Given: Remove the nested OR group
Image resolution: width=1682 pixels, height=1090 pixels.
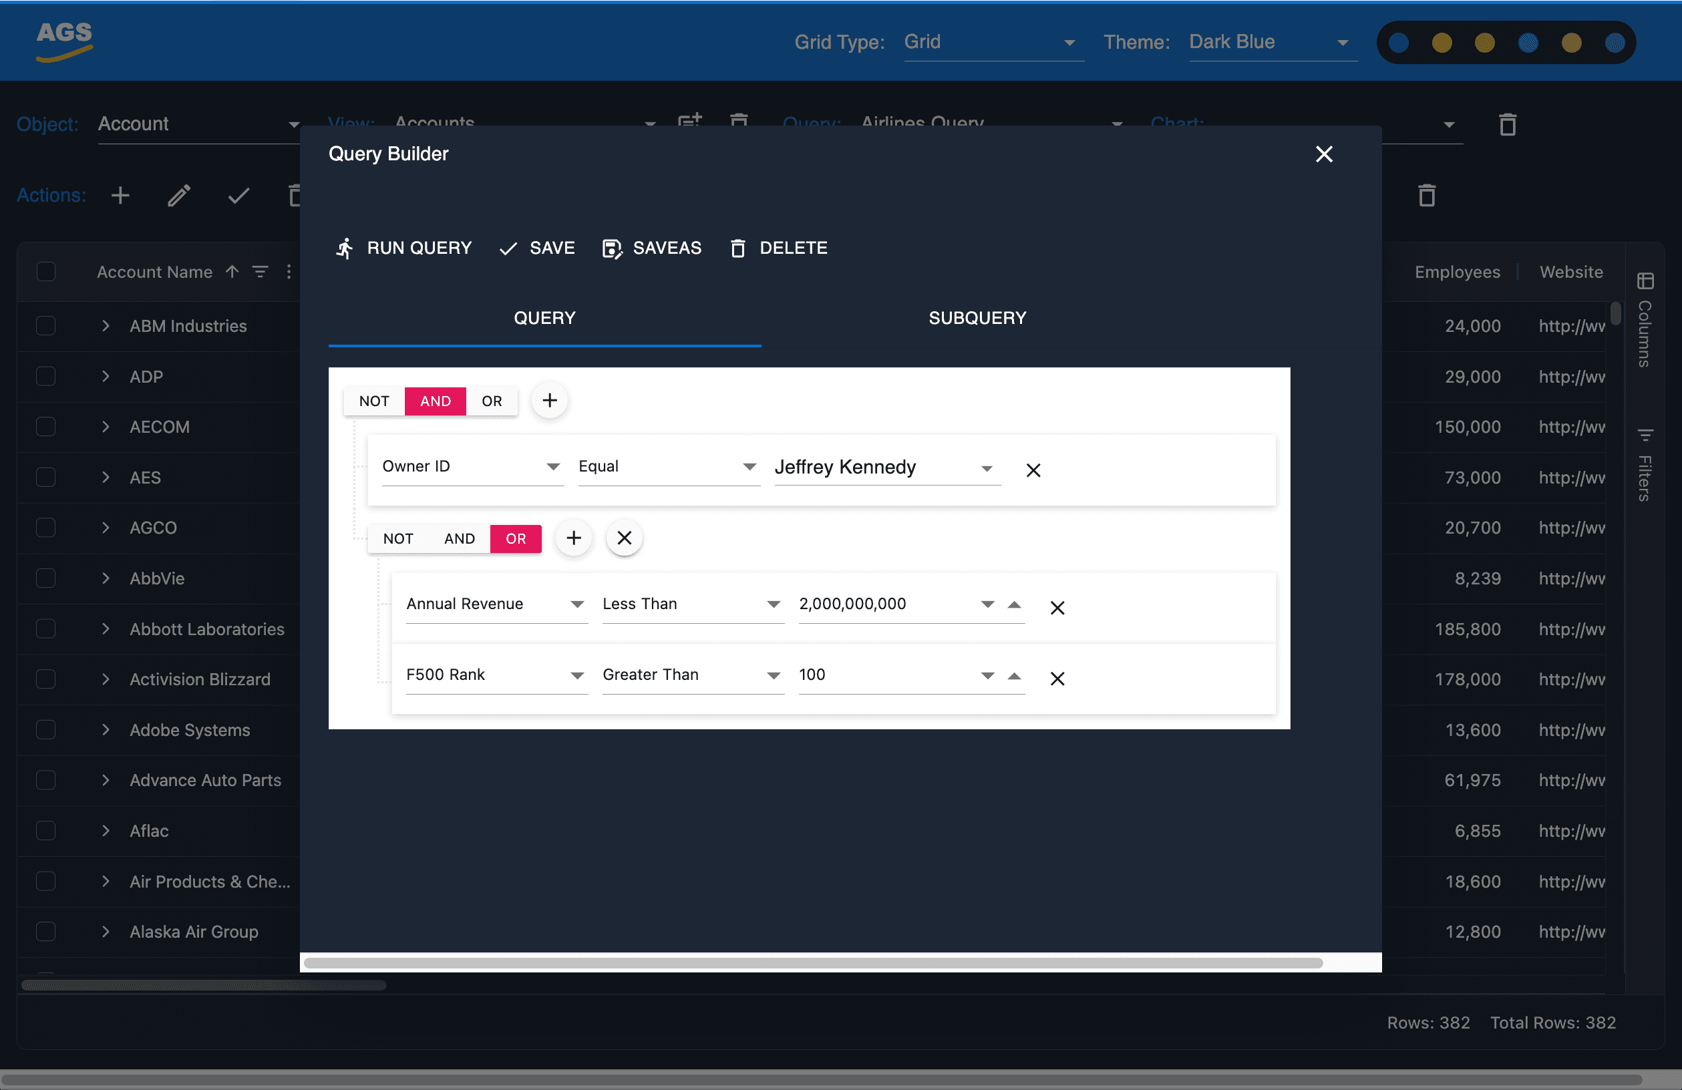Looking at the screenshot, I should point(624,538).
